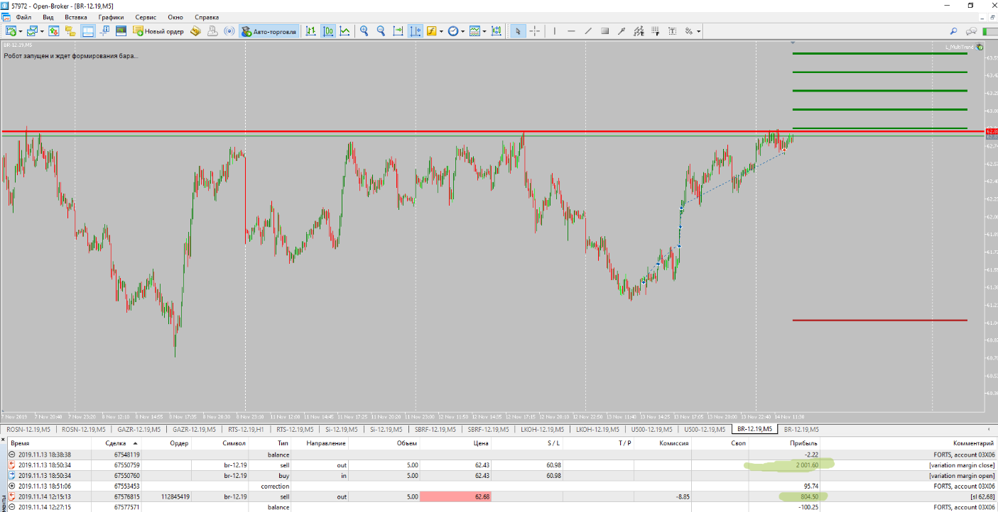Toggle candlestick chart display mode
Image resolution: width=998 pixels, height=512 pixels.
tap(328, 31)
